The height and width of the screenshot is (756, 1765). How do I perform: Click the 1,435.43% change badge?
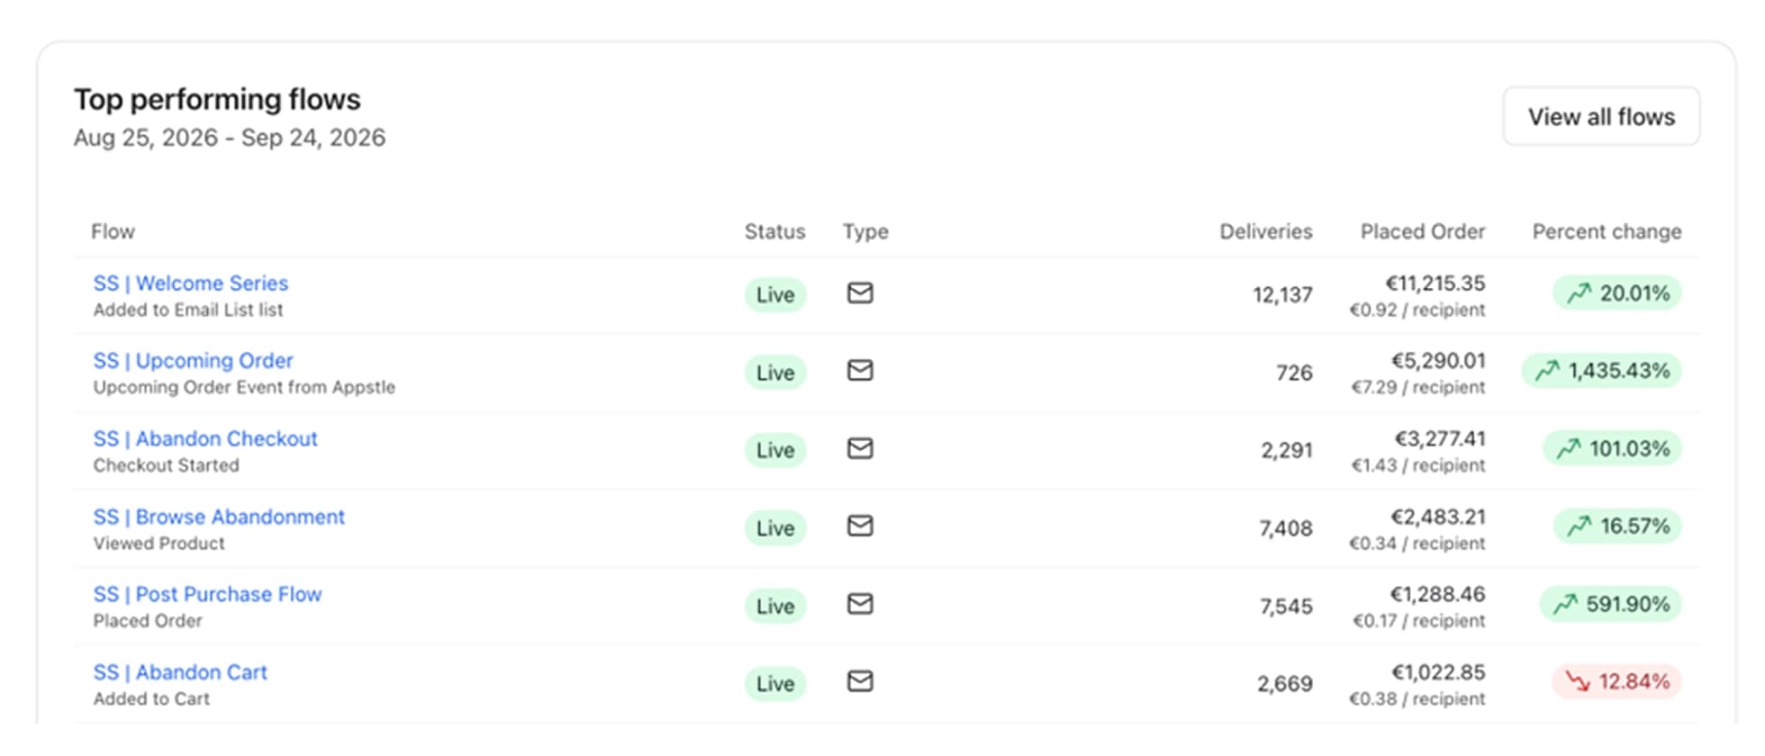1602,371
